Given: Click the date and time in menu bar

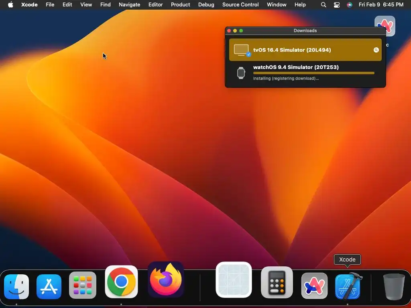Looking at the screenshot, I should 381,5.
